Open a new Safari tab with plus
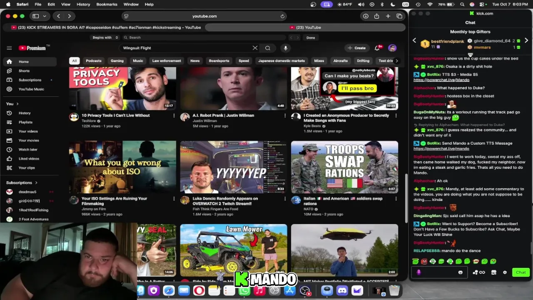 pyautogui.click(x=388, y=16)
